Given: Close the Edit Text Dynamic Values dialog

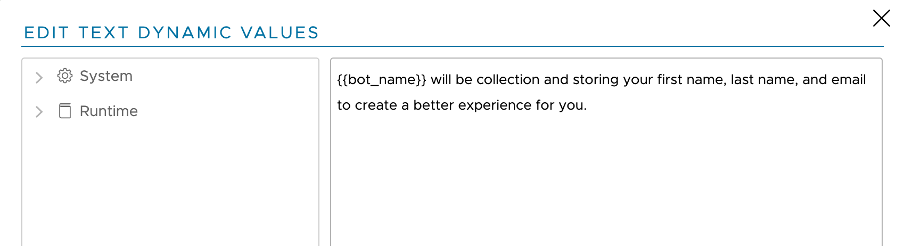Looking at the screenshot, I should pos(881,19).
